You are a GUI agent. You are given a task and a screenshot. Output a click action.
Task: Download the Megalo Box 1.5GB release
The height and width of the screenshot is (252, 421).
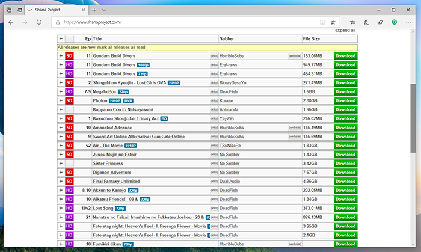click(x=346, y=91)
